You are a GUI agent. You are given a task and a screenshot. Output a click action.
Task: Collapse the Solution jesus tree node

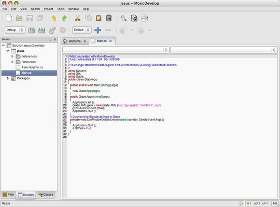pyautogui.click(x=4, y=46)
